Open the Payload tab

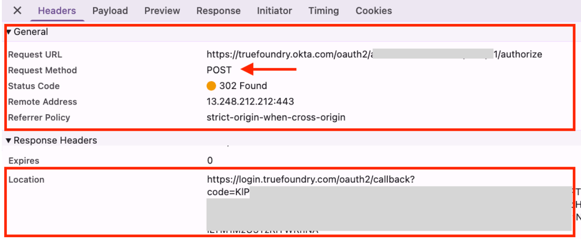coord(110,11)
